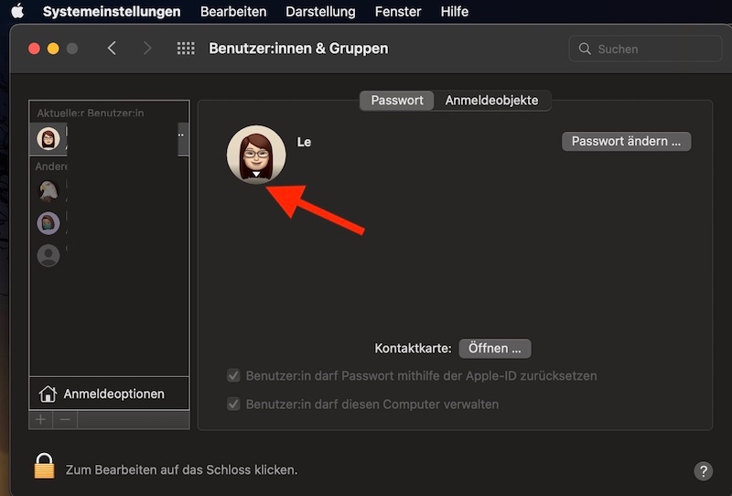
Task: Open the Apple menu
Action: 17,11
